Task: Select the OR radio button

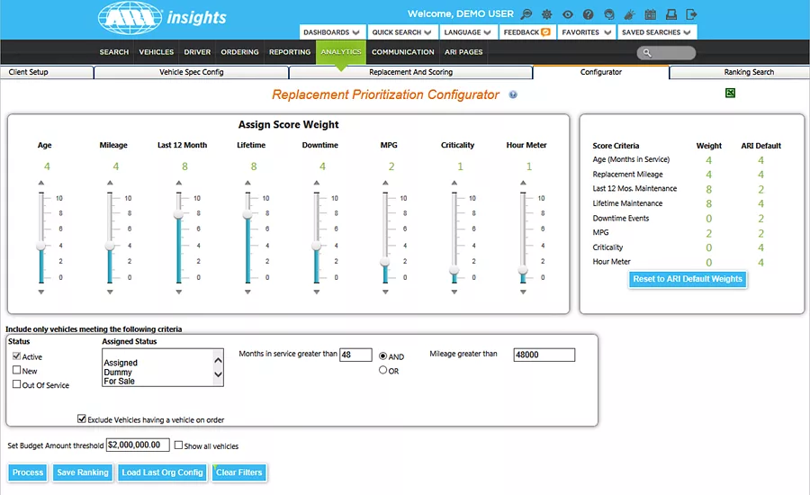Action: pyautogui.click(x=382, y=370)
